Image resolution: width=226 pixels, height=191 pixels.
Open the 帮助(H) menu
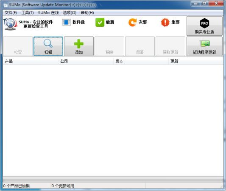[x=87, y=13]
